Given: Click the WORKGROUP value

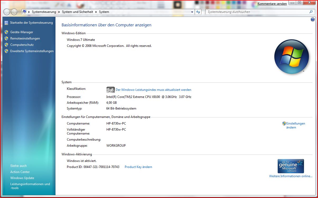Looking at the screenshot, I should coord(116,146).
